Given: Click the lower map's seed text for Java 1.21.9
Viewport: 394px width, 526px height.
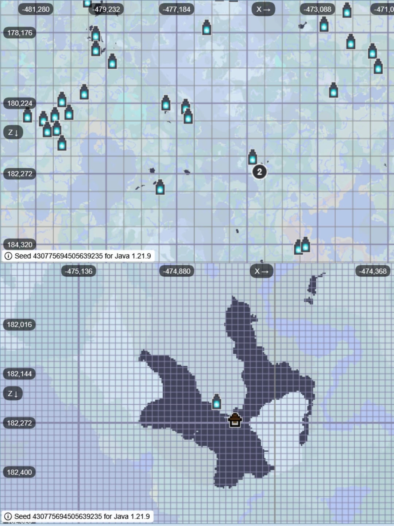Looking at the screenshot, I should pos(82,517).
